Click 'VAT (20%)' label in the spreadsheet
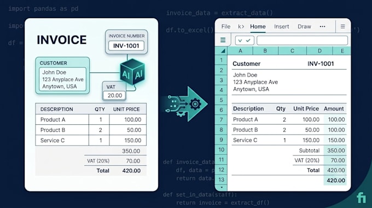 pos(307,160)
